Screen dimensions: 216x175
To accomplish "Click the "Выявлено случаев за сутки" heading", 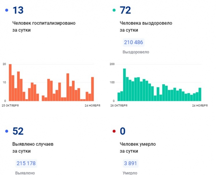I will tap(33, 148).
